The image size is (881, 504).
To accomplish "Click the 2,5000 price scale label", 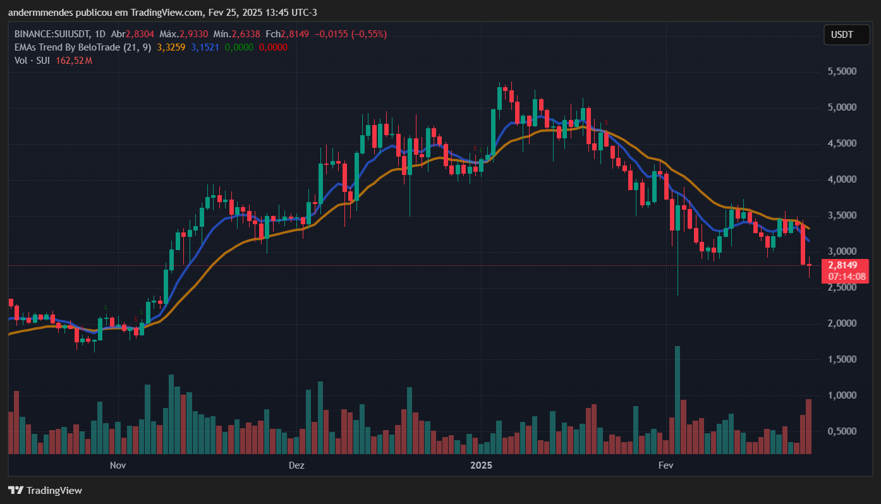I will pyautogui.click(x=842, y=287).
